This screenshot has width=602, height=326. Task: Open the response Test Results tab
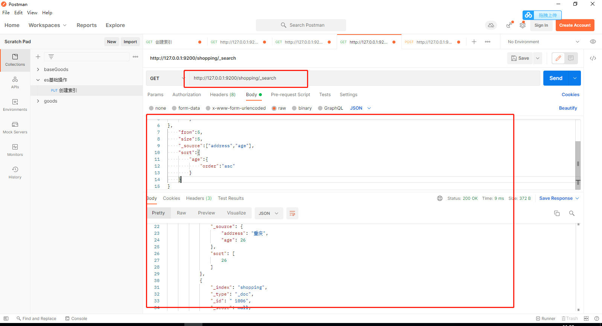point(231,198)
